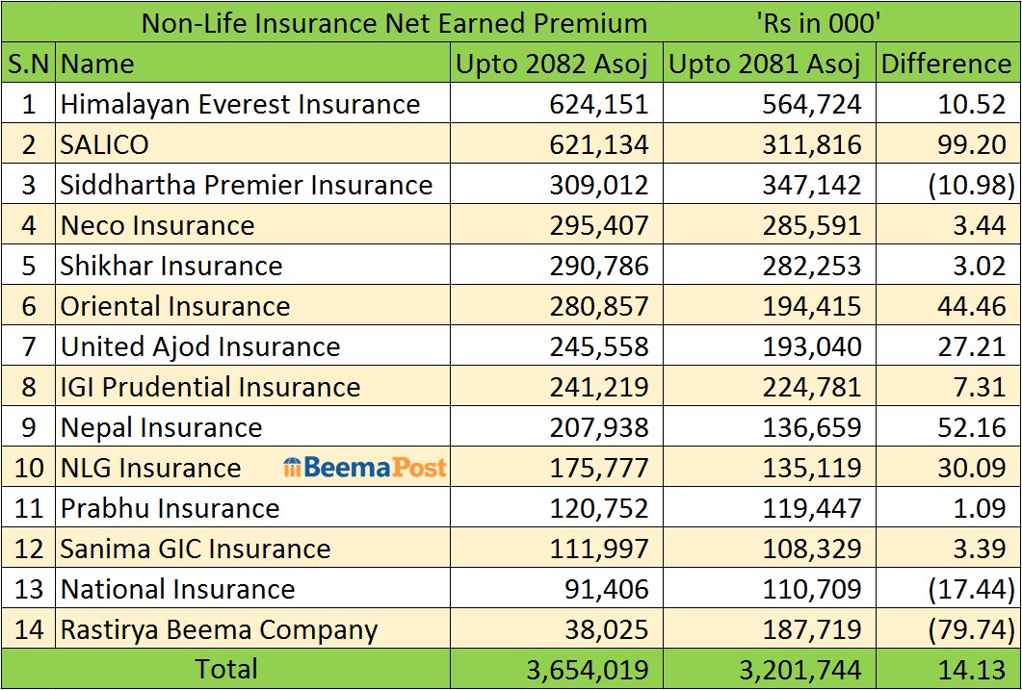Viewport: 1022px width, 690px height.
Task: Select the Himalayan Everest Insurance name cell
Action: click(240, 104)
